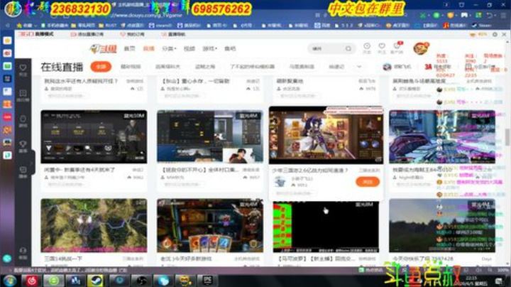Click the Douyu shark logo
Screen dimensions: 511x287
(x=104, y=49)
